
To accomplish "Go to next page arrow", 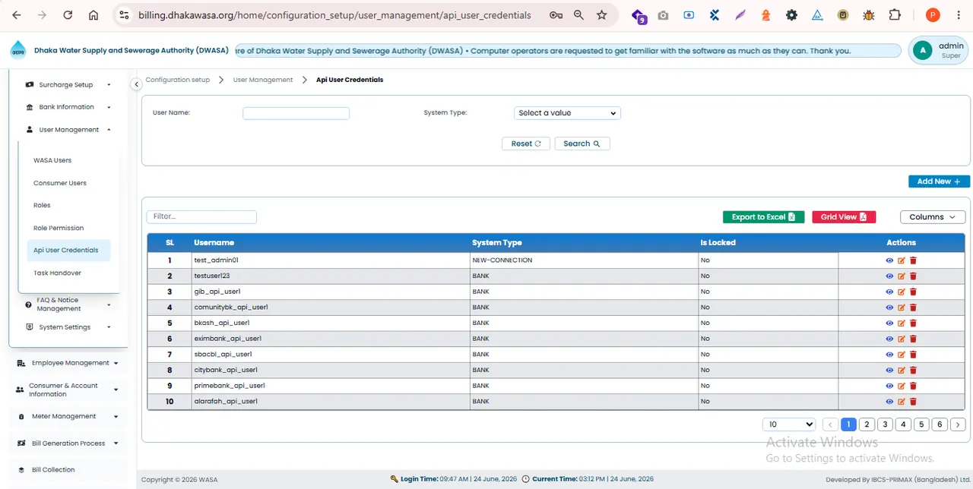I will 958,424.
